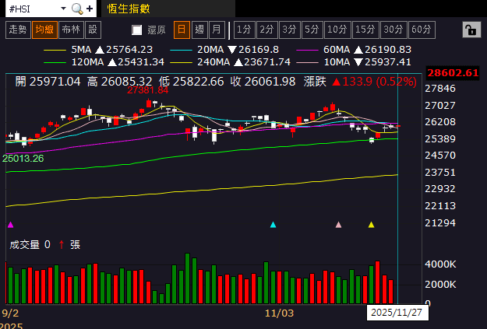
Task: Click the red arrow beside 成交量
Action: pos(61,244)
